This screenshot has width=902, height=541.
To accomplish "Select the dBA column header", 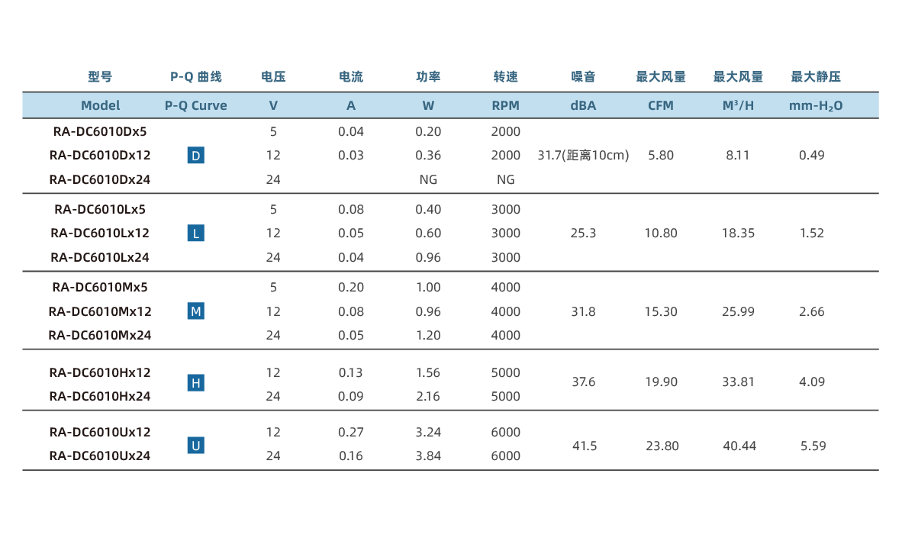I will pyautogui.click(x=583, y=106).
